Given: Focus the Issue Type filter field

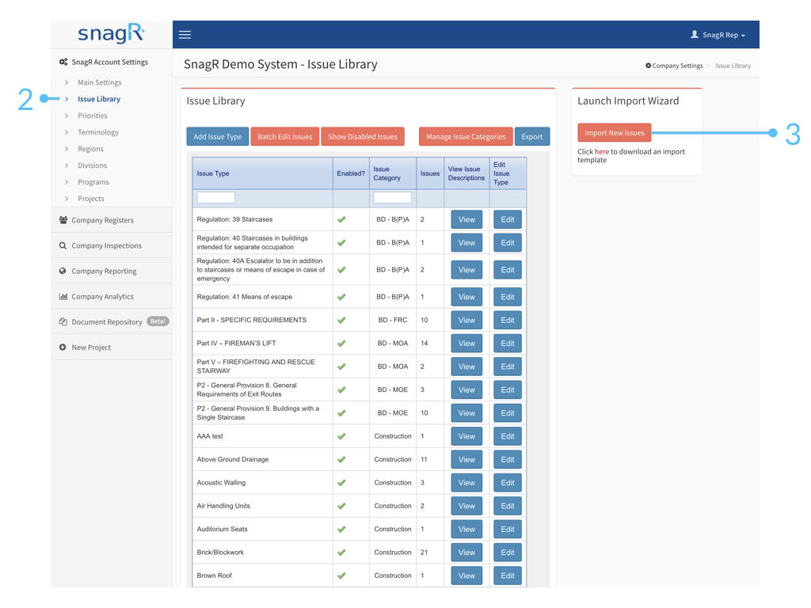Looking at the screenshot, I should click(x=215, y=197).
